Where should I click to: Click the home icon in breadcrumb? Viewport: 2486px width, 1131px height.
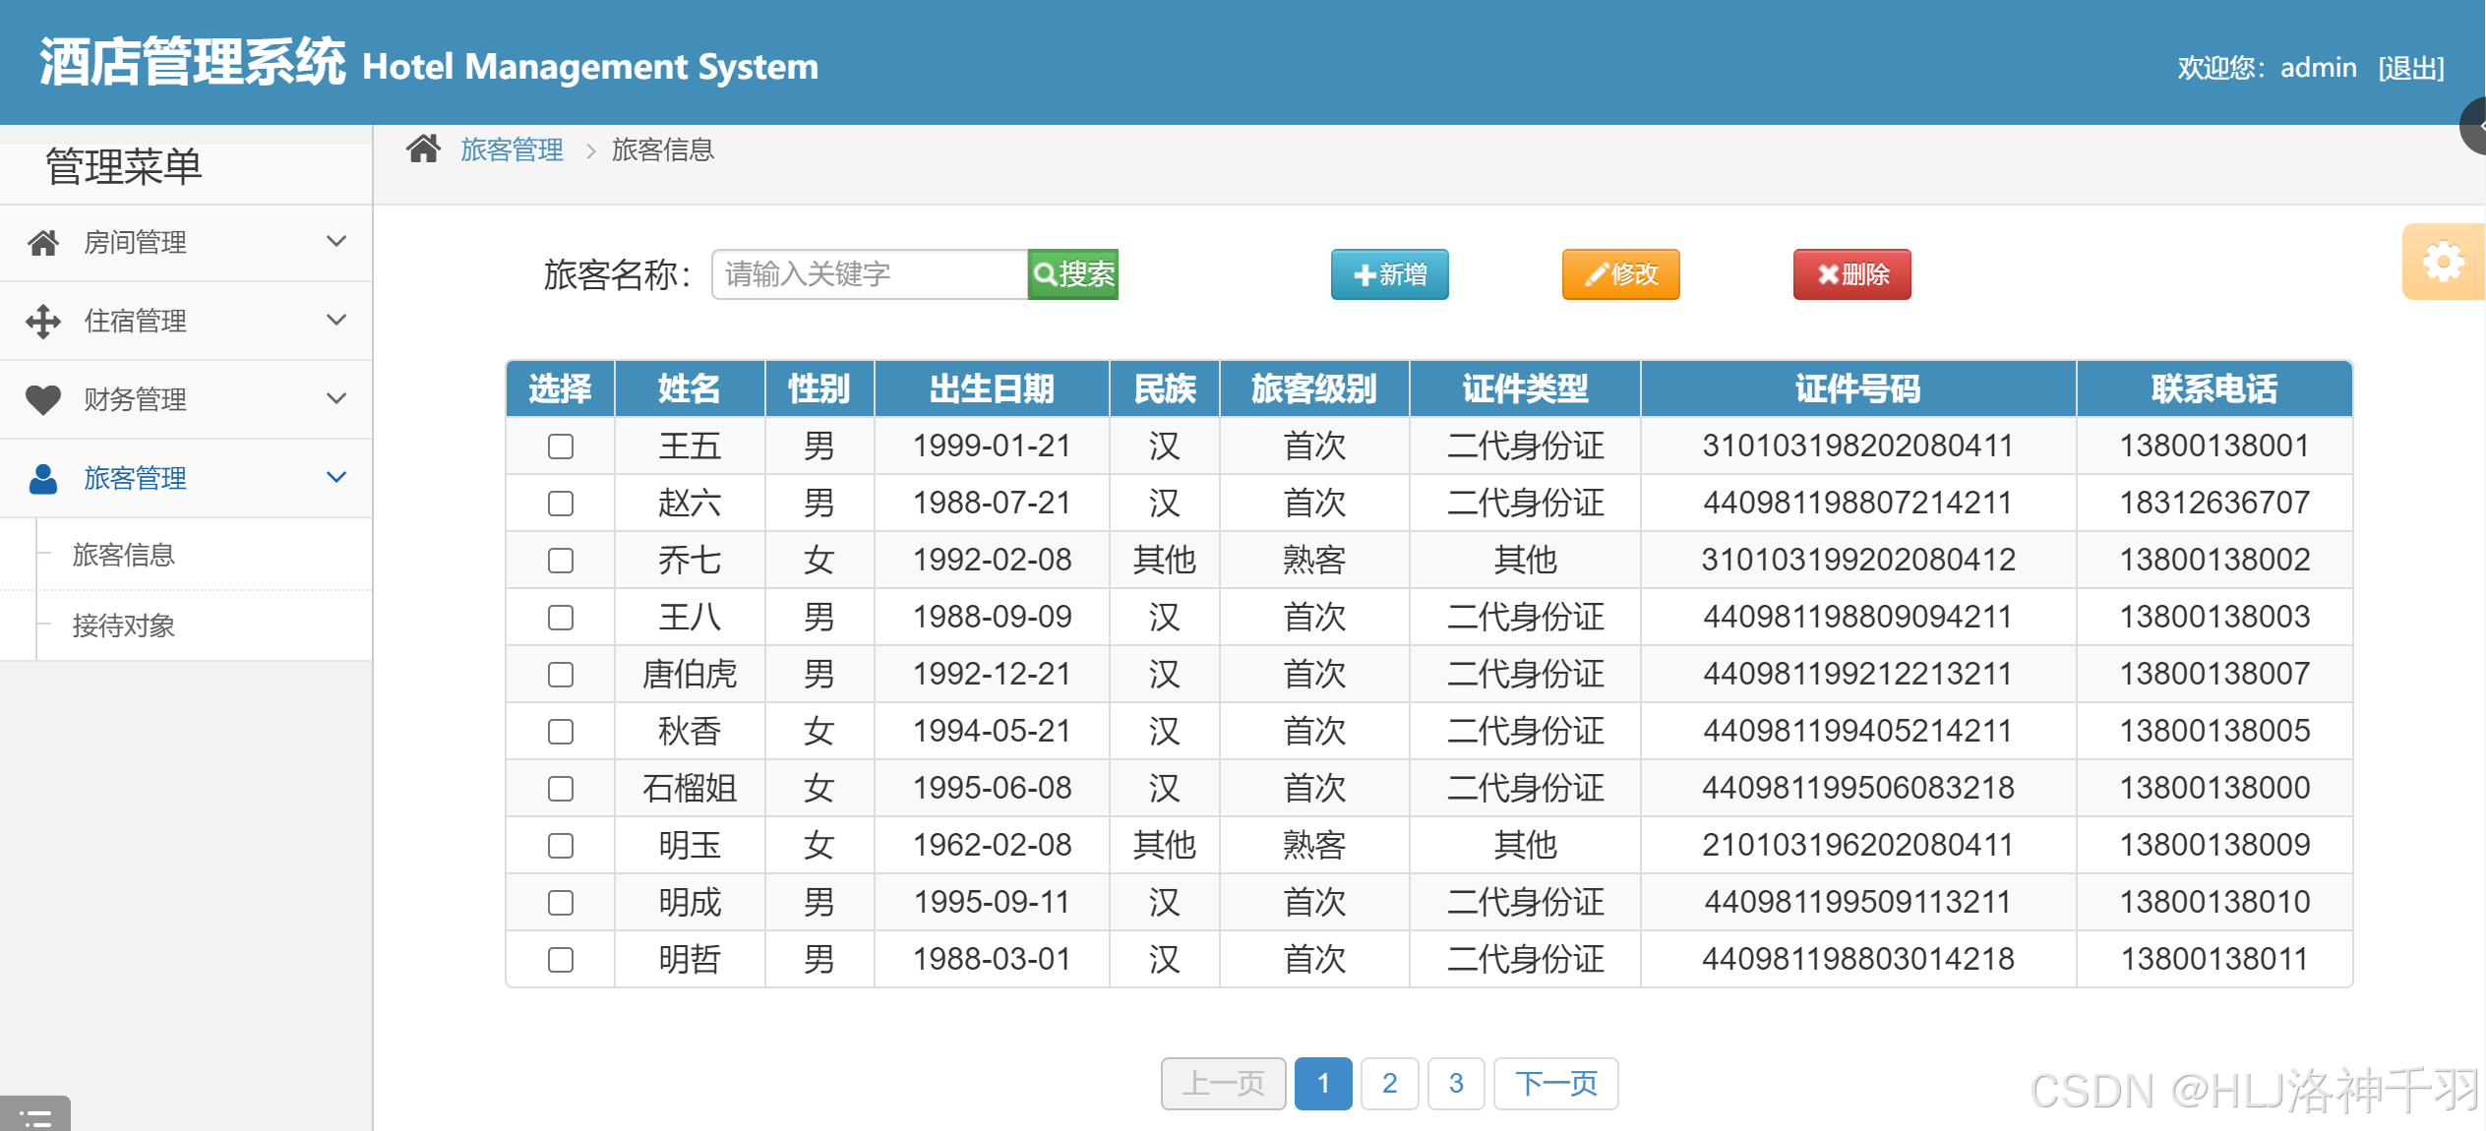coord(423,149)
